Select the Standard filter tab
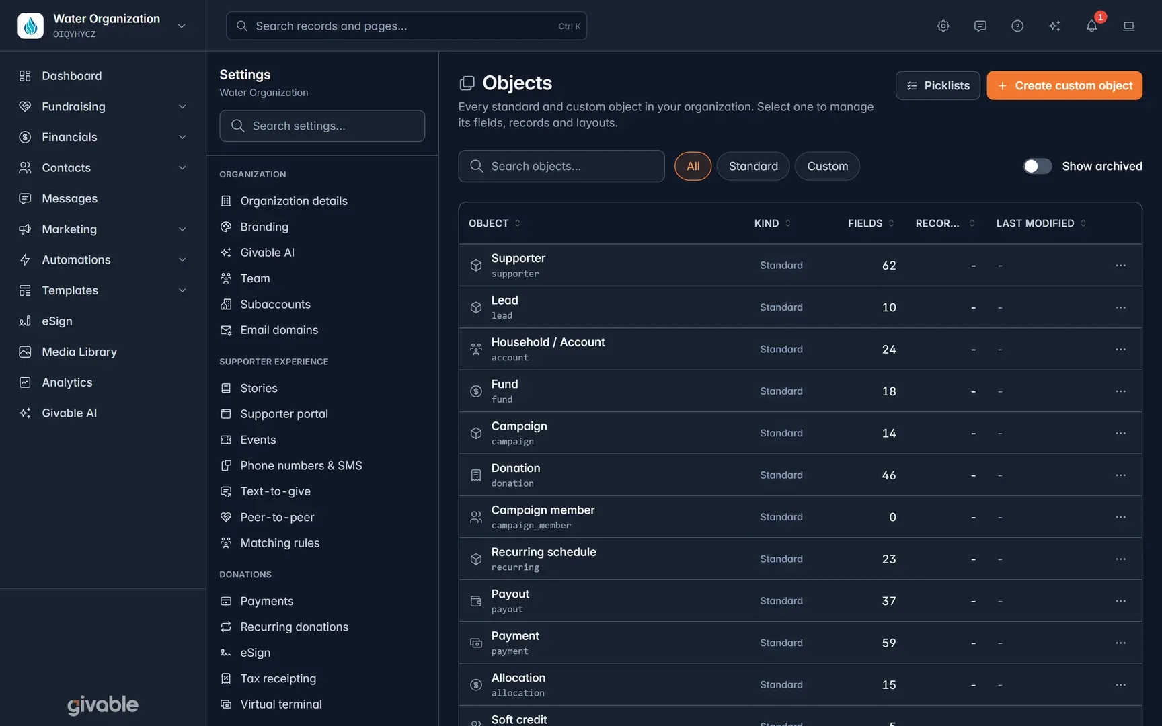1162x726 pixels. (x=753, y=166)
